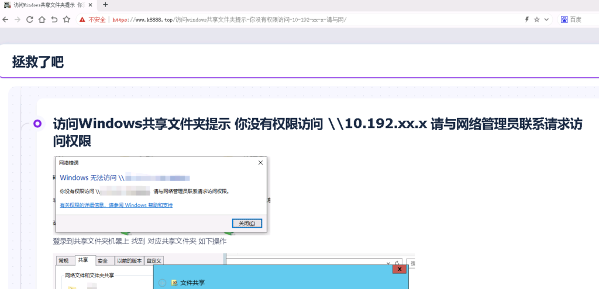The height and width of the screenshot is (289, 599).
Task: Select the 自定义 tab in properties image
Action: 154,261
